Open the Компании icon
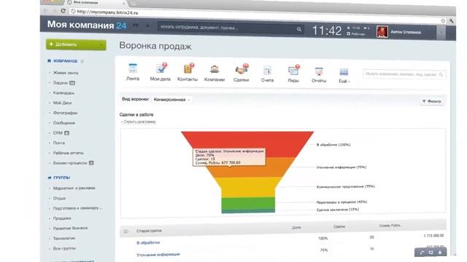This screenshot has height=262, width=467. (x=215, y=69)
